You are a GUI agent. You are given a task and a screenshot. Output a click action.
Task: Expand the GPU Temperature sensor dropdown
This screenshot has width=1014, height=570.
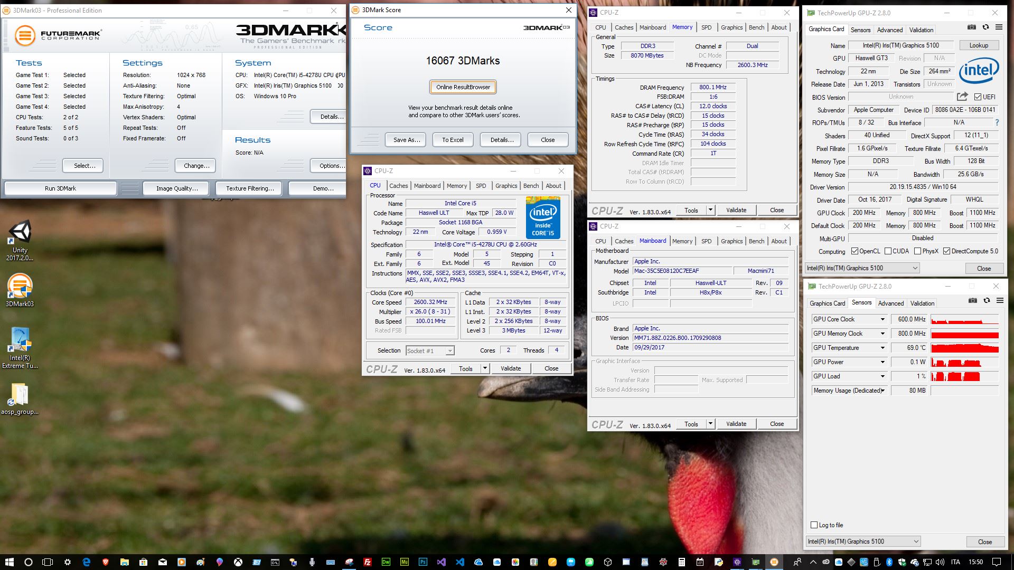click(x=882, y=348)
